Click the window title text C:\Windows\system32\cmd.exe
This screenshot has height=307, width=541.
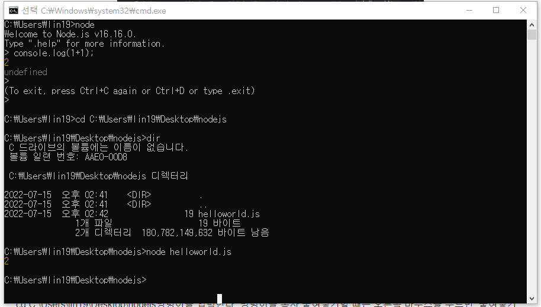click(x=103, y=11)
